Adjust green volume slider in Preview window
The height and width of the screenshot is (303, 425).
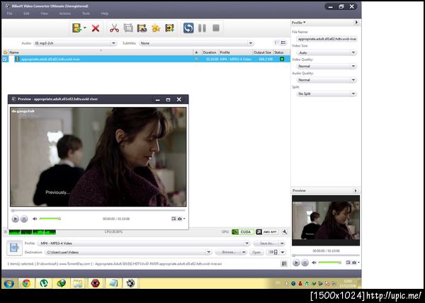[50, 219]
